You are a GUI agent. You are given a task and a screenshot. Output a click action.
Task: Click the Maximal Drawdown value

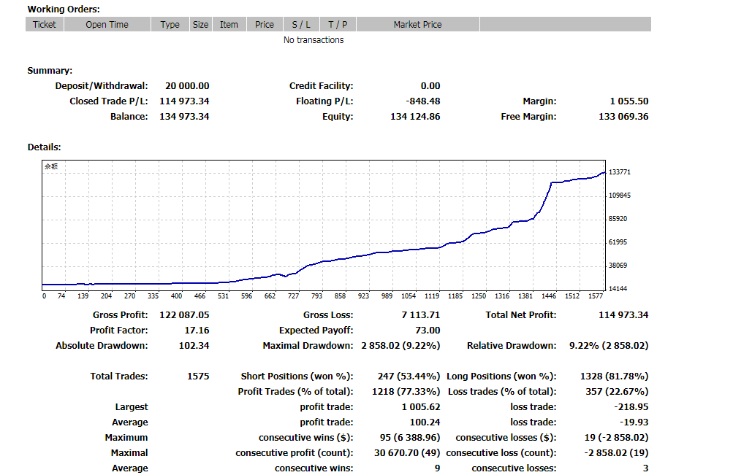pos(400,346)
